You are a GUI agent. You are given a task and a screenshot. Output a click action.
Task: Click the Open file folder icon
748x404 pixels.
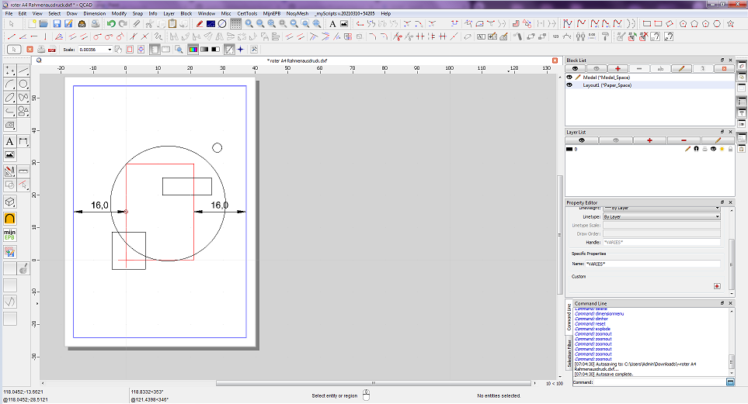(x=43, y=24)
